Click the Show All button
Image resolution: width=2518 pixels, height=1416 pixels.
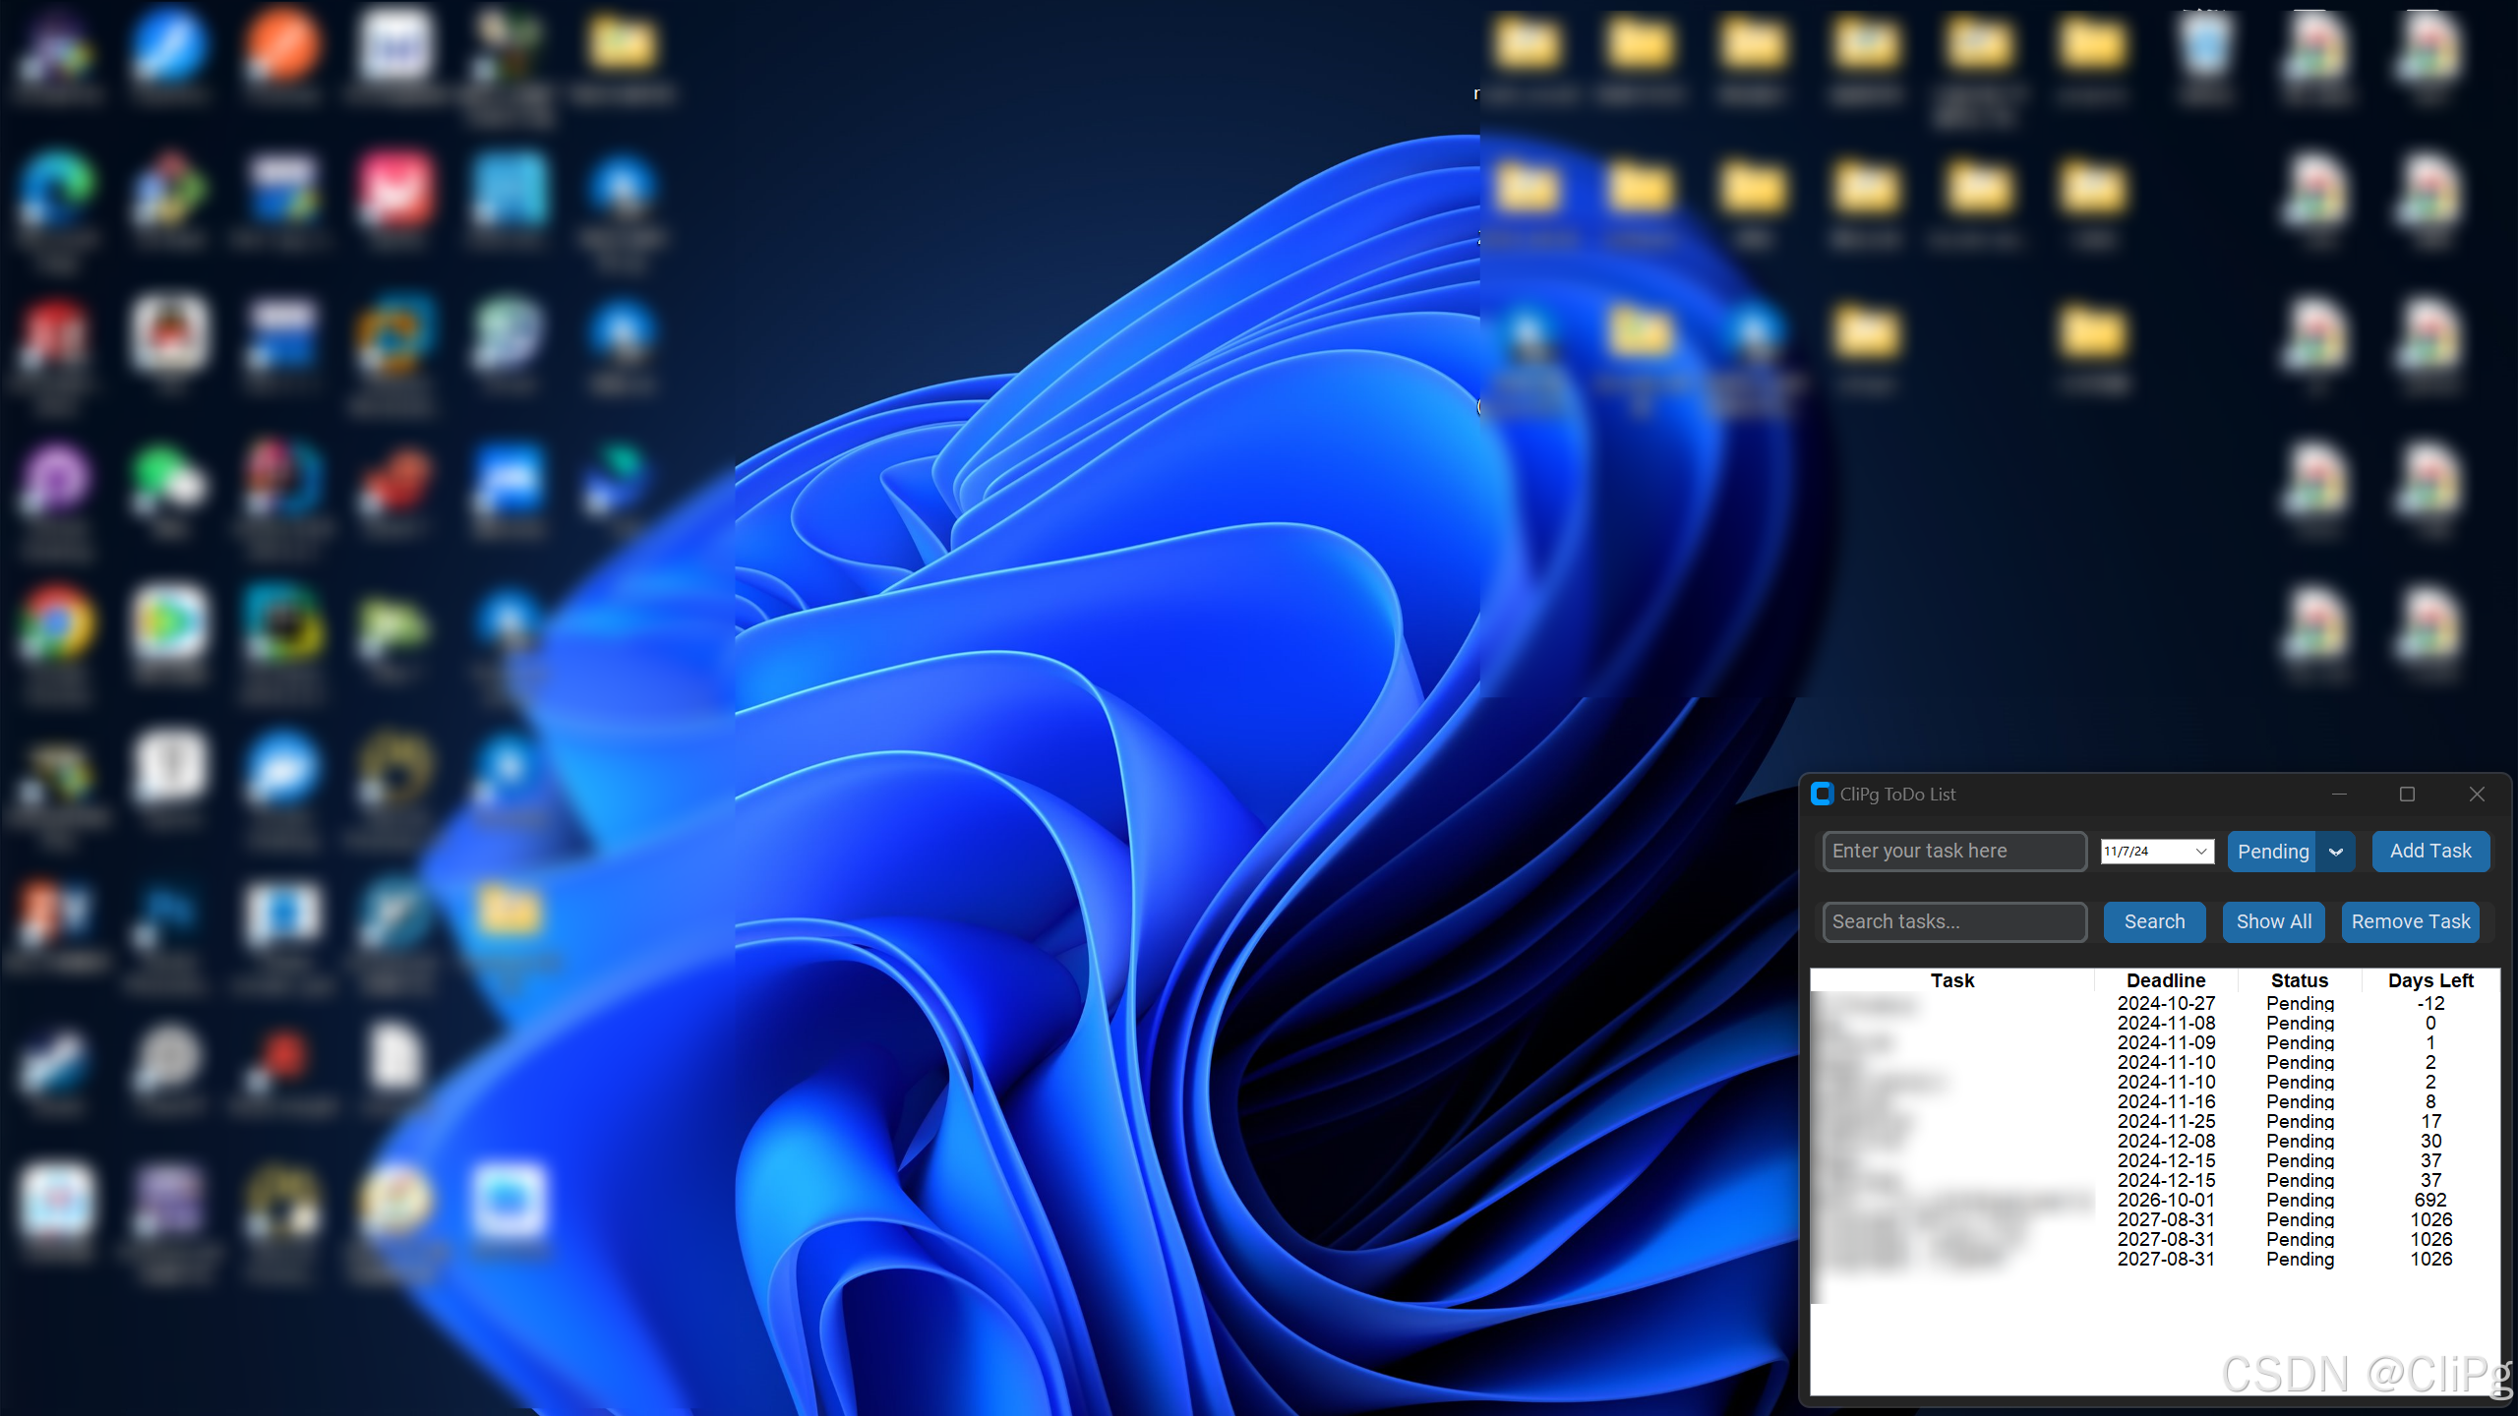[2273, 921]
